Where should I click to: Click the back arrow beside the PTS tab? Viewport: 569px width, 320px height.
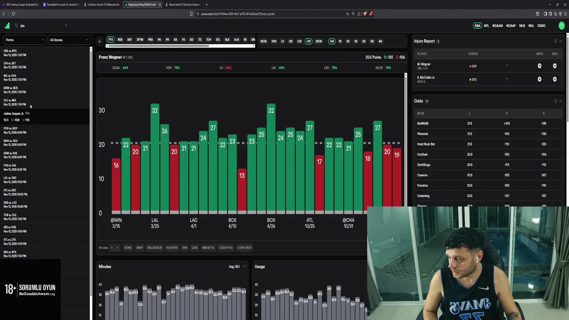coord(100,41)
